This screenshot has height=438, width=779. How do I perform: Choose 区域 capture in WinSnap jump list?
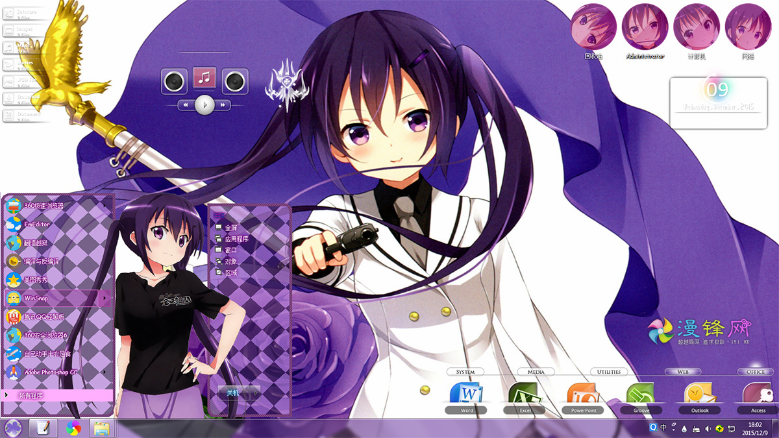pos(227,273)
